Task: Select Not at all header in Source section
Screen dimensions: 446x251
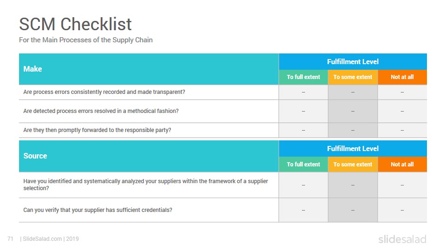Action: (x=402, y=165)
